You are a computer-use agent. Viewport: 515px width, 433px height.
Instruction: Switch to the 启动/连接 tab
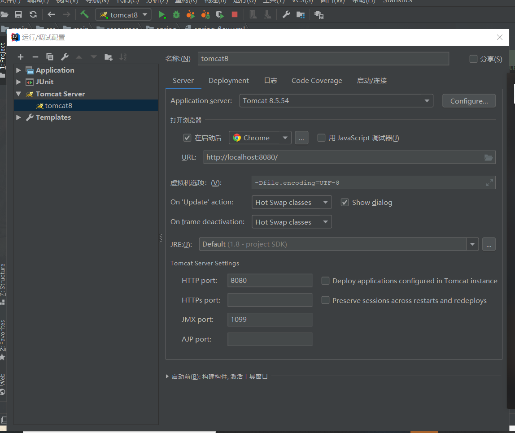tap(372, 81)
